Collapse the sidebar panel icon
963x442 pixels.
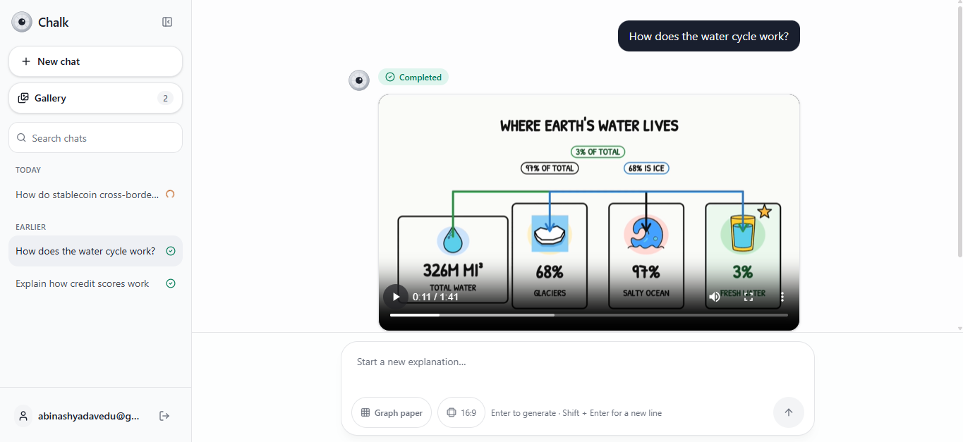pyautogui.click(x=167, y=22)
